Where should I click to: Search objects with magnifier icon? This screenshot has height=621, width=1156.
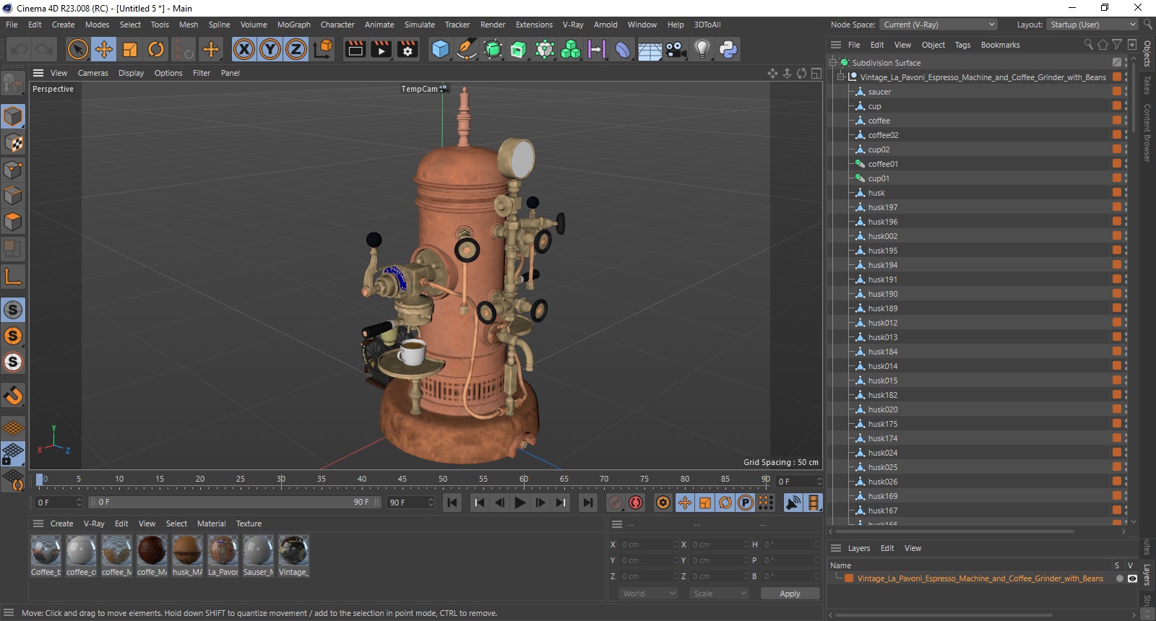pyautogui.click(x=1088, y=45)
